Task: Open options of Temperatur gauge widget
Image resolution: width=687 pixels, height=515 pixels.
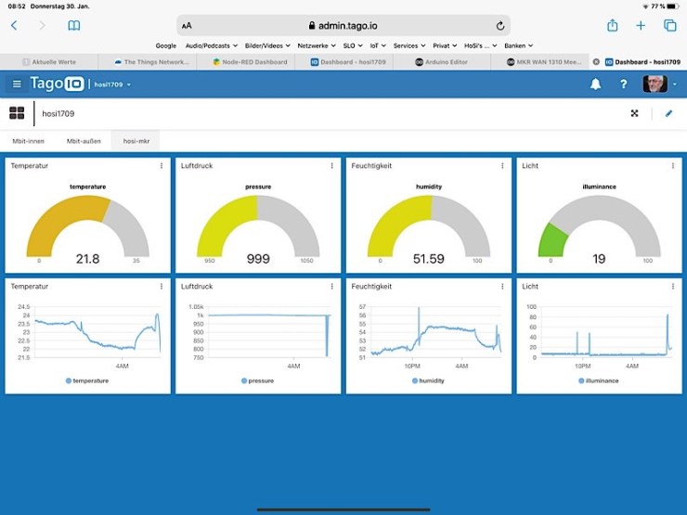Action: point(162,166)
